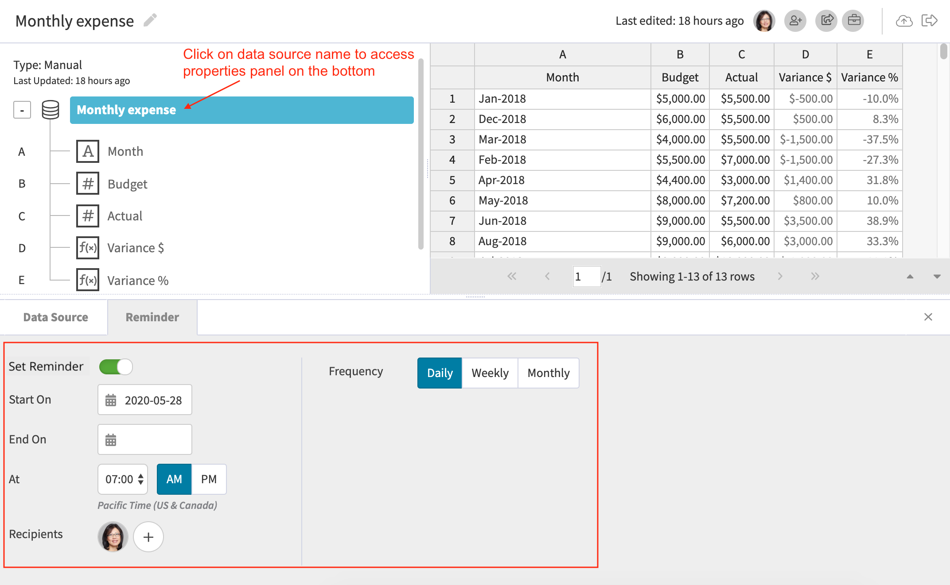
Task: Click the table's vertical scrollbar thumb
Action: tap(944, 51)
